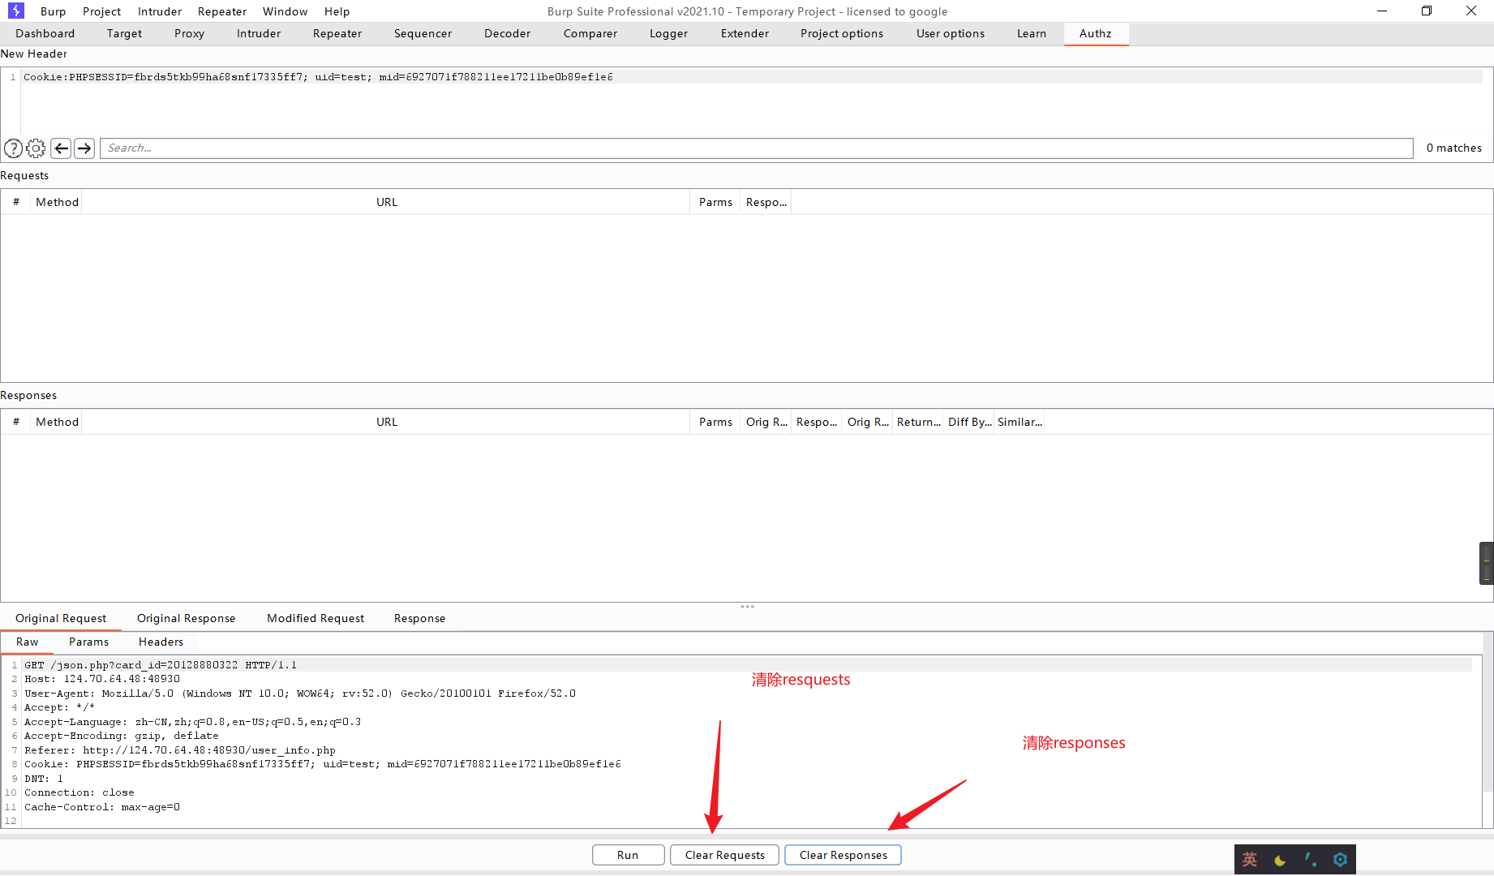Switch to the Intruder tool tab
Viewport: 1494px width, 876px height.
point(259,33)
